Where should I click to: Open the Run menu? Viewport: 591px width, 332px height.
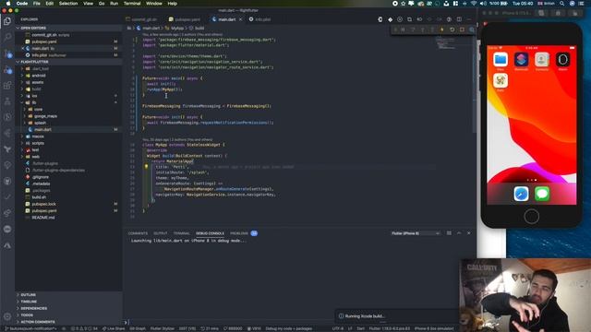[x=114, y=4]
